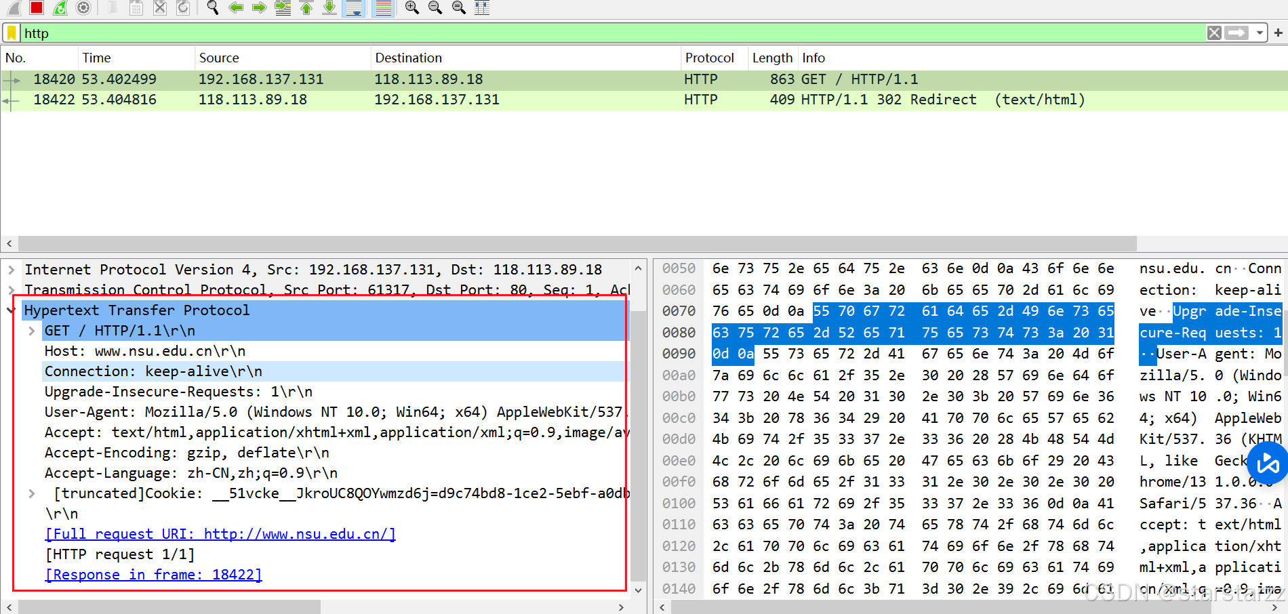The image size is (1288, 614).
Task: Expand Internet Protocol Version 4 node
Action: 11,270
